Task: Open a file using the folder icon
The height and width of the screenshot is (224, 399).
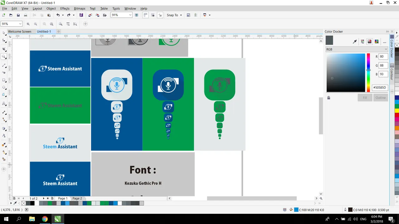Action: 11,15
